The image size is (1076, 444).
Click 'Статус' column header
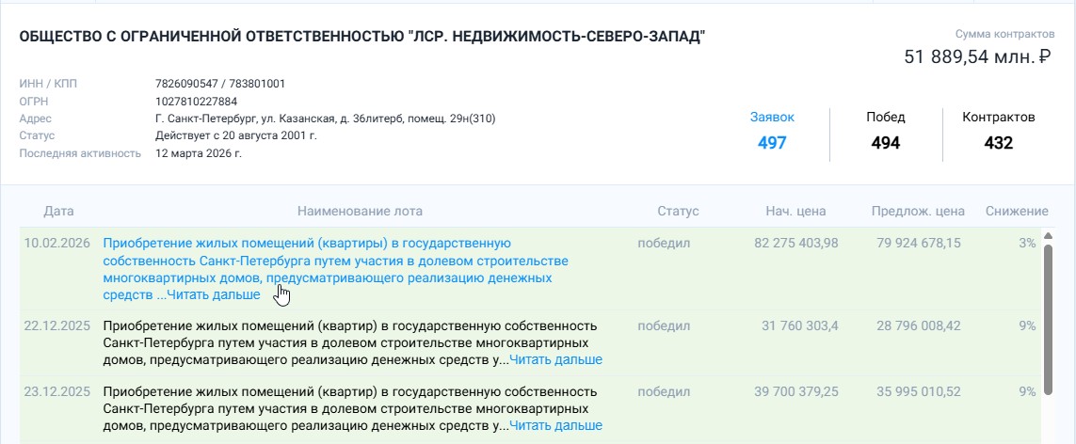click(678, 211)
